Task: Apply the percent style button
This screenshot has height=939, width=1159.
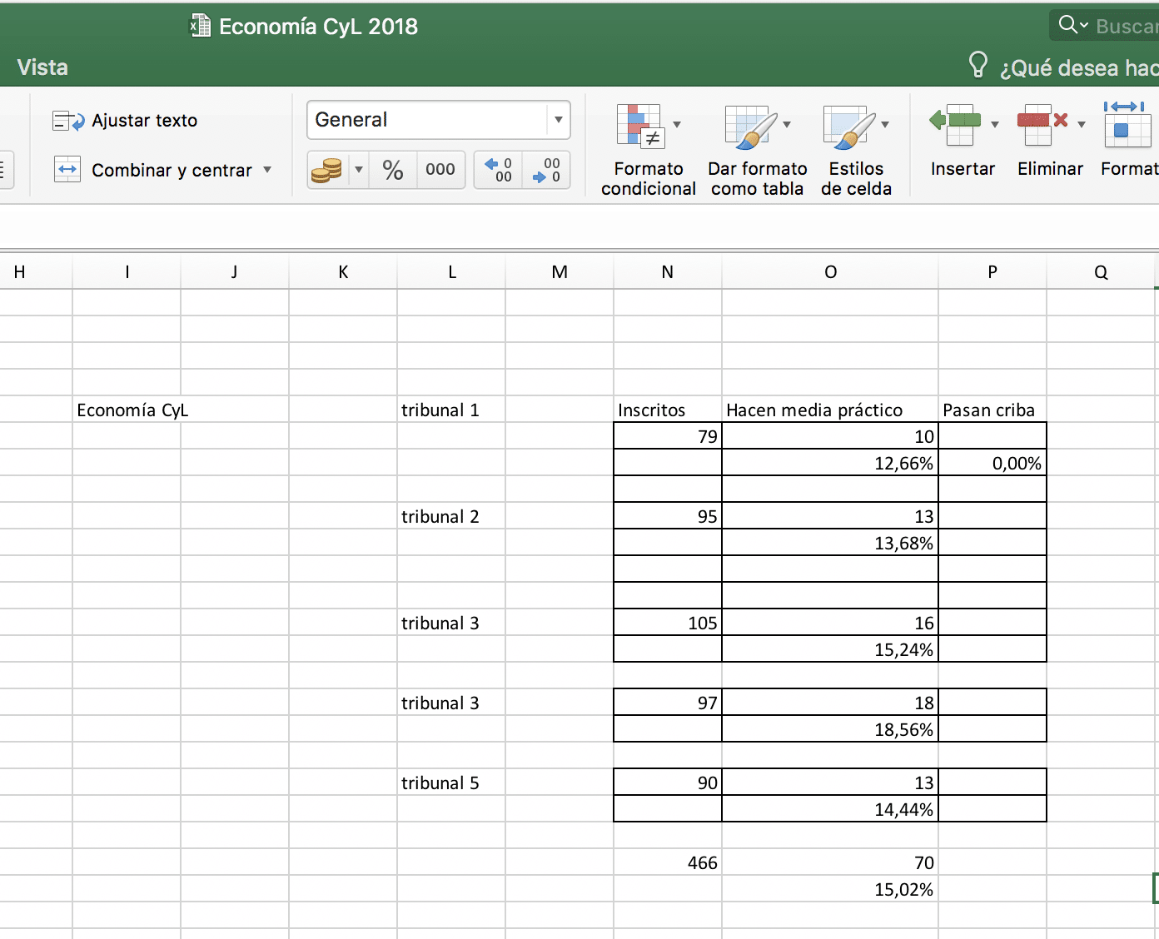Action: click(x=393, y=170)
